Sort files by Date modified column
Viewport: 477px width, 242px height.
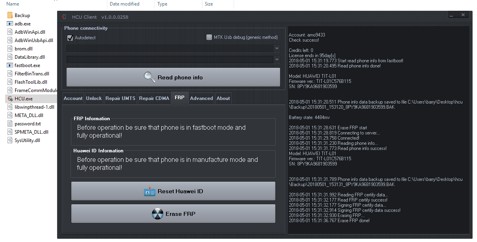click(x=124, y=4)
